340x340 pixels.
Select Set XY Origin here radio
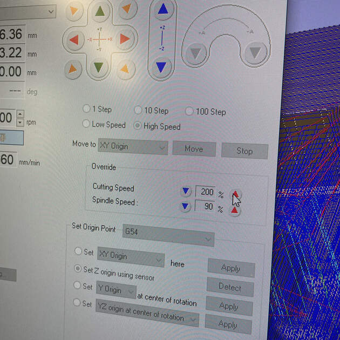coord(78,251)
